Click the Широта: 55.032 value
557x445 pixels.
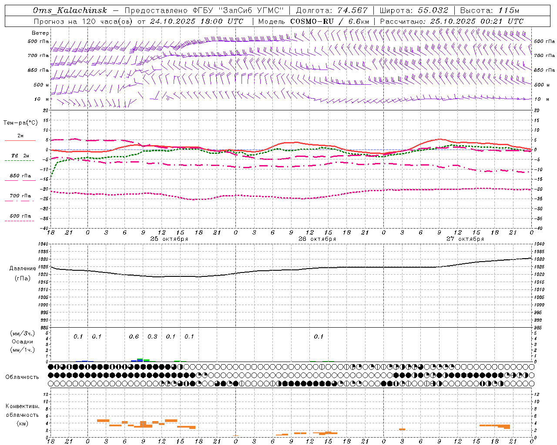click(414, 10)
